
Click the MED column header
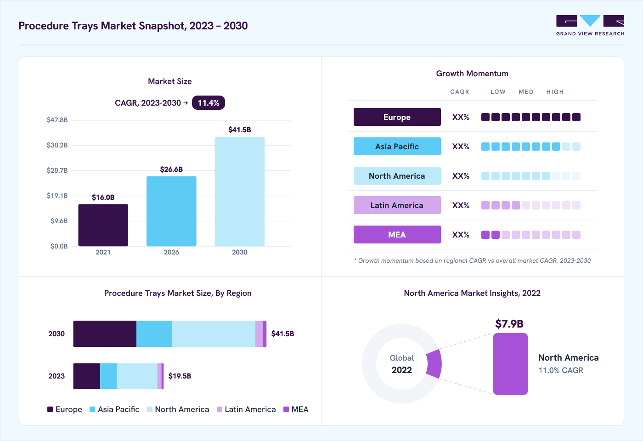click(526, 92)
